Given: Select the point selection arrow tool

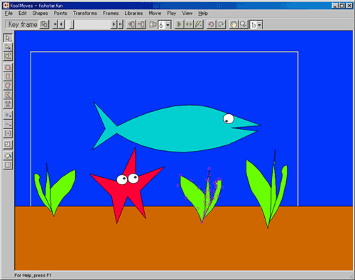Looking at the screenshot, I should click(8, 47).
